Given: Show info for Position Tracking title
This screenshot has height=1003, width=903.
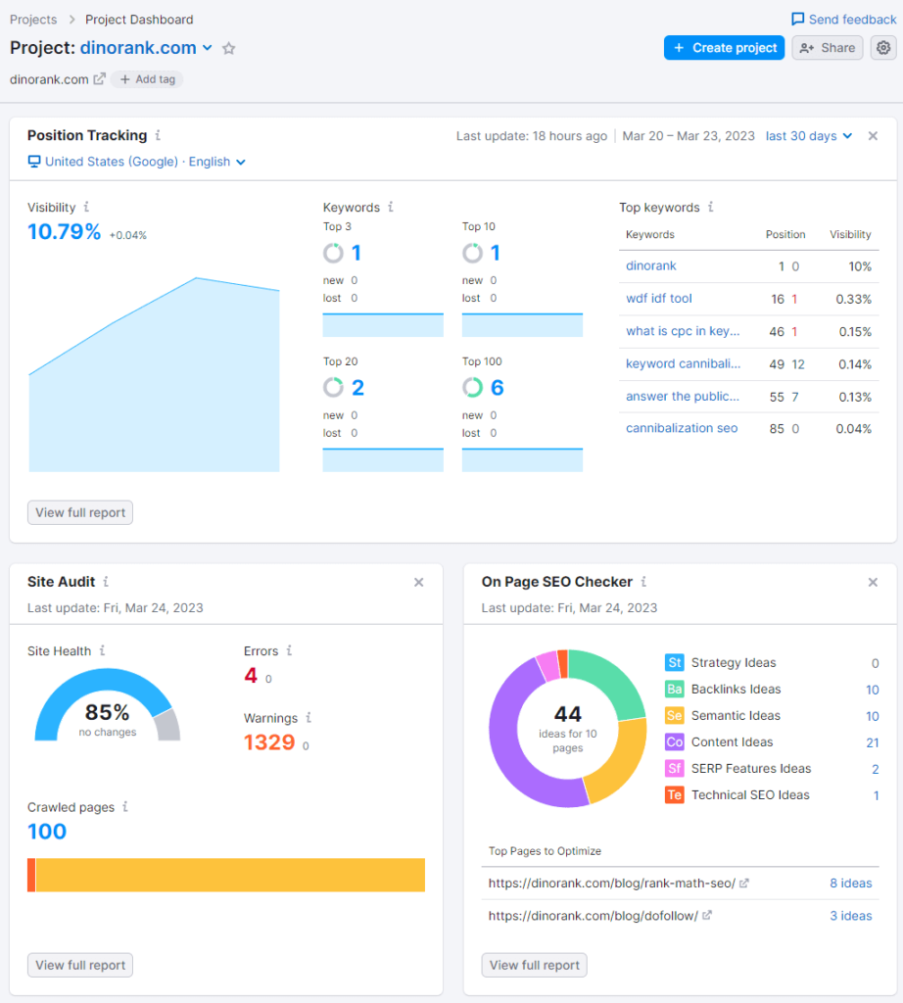Looking at the screenshot, I should (x=158, y=135).
